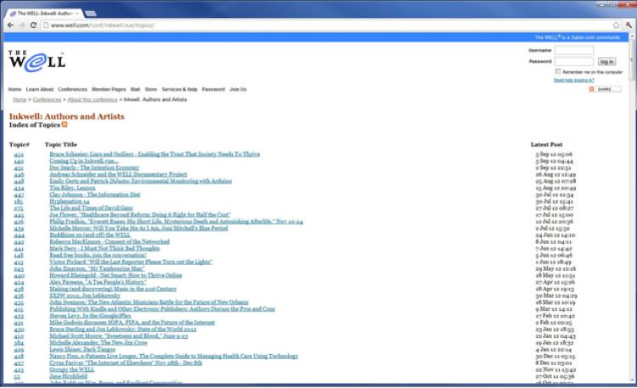Open Read free books, join the conversation
The image size is (637, 388).
(98, 256)
